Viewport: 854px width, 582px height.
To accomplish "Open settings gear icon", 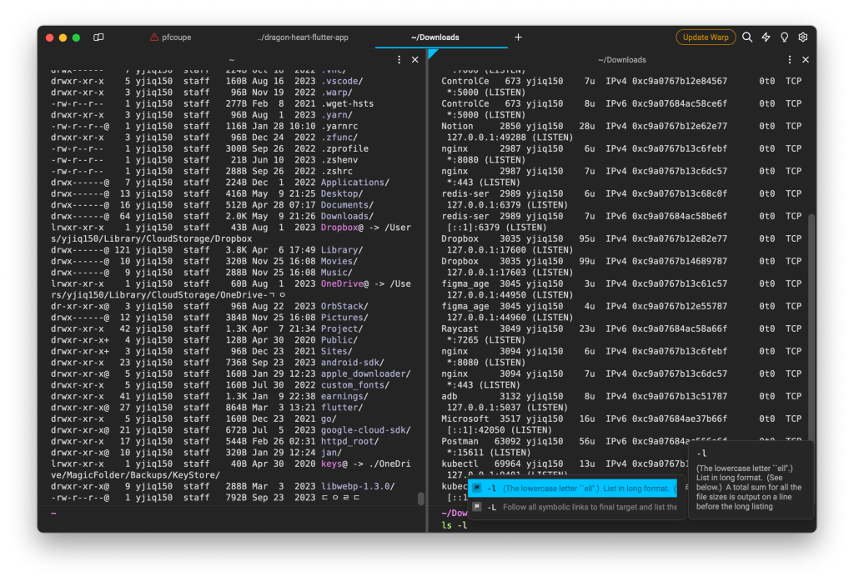I will [803, 37].
